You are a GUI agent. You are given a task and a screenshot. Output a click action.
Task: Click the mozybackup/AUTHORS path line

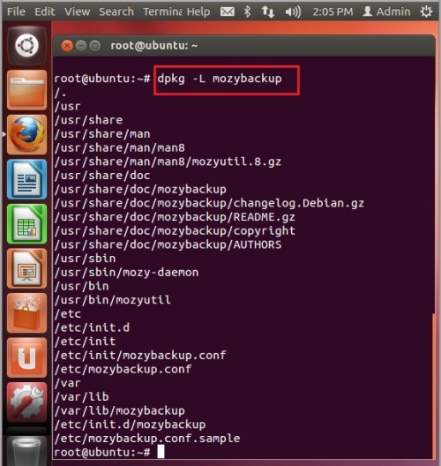(x=168, y=244)
